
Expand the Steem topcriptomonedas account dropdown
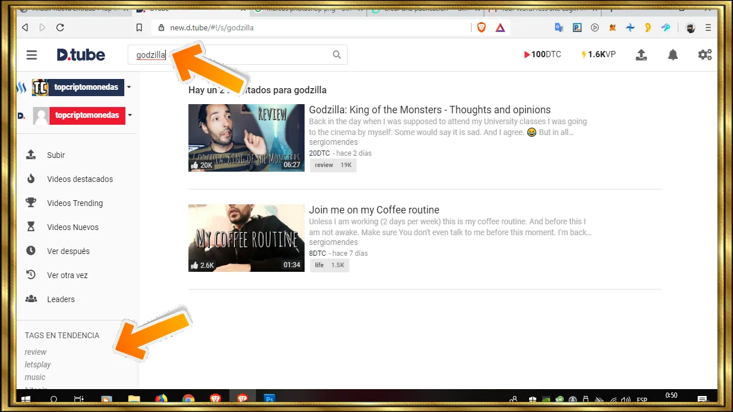[x=129, y=87]
